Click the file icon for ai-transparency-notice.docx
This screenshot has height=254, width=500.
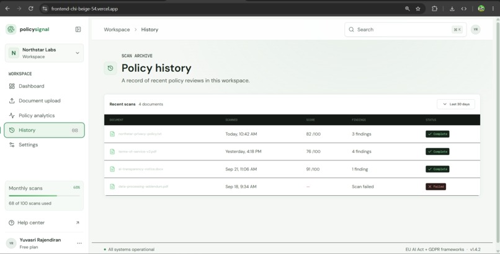pyautogui.click(x=112, y=169)
